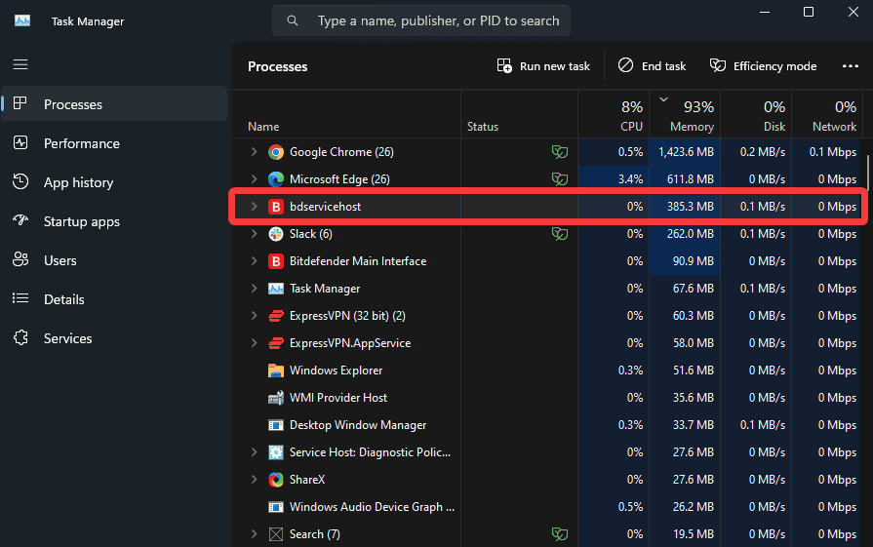Expand the Google Chrome (26) process group
The width and height of the screenshot is (873, 547).
[x=254, y=151]
